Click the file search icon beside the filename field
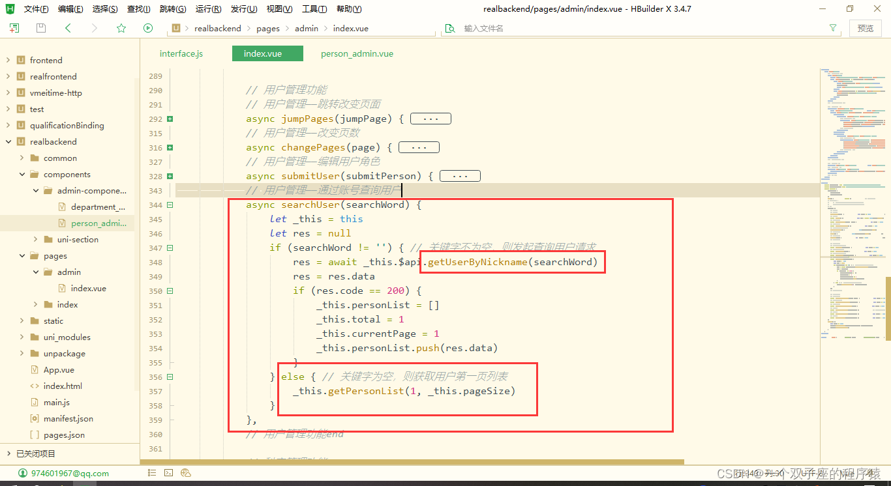The height and width of the screenshot is (486, 891). click(x=449, y=28)
